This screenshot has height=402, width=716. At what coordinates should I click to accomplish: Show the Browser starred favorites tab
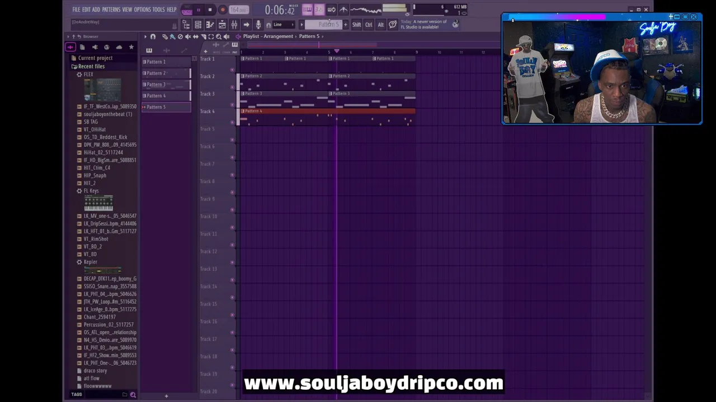tap(131, 47)
